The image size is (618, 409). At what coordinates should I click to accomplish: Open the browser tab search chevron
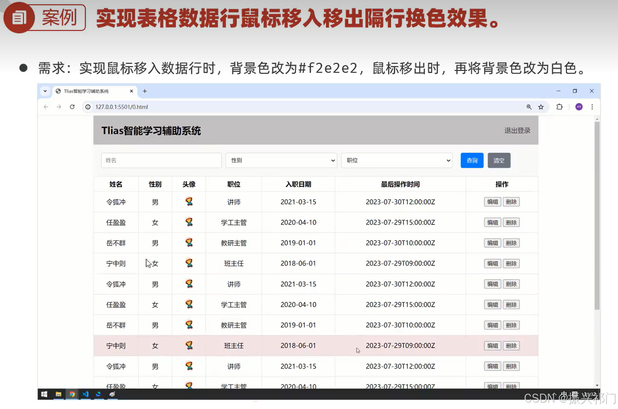point(45,91)
